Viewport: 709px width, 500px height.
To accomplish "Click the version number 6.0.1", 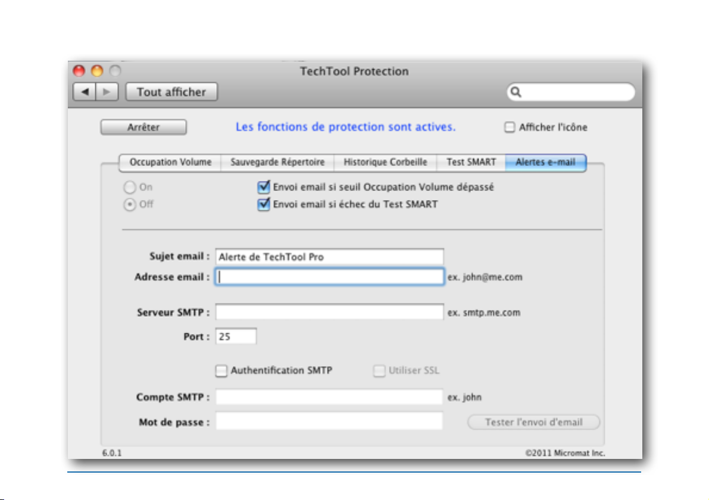I will click(x=112, y=453).
